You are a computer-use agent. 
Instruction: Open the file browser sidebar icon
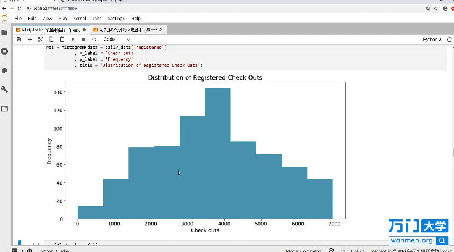[5, 32]
